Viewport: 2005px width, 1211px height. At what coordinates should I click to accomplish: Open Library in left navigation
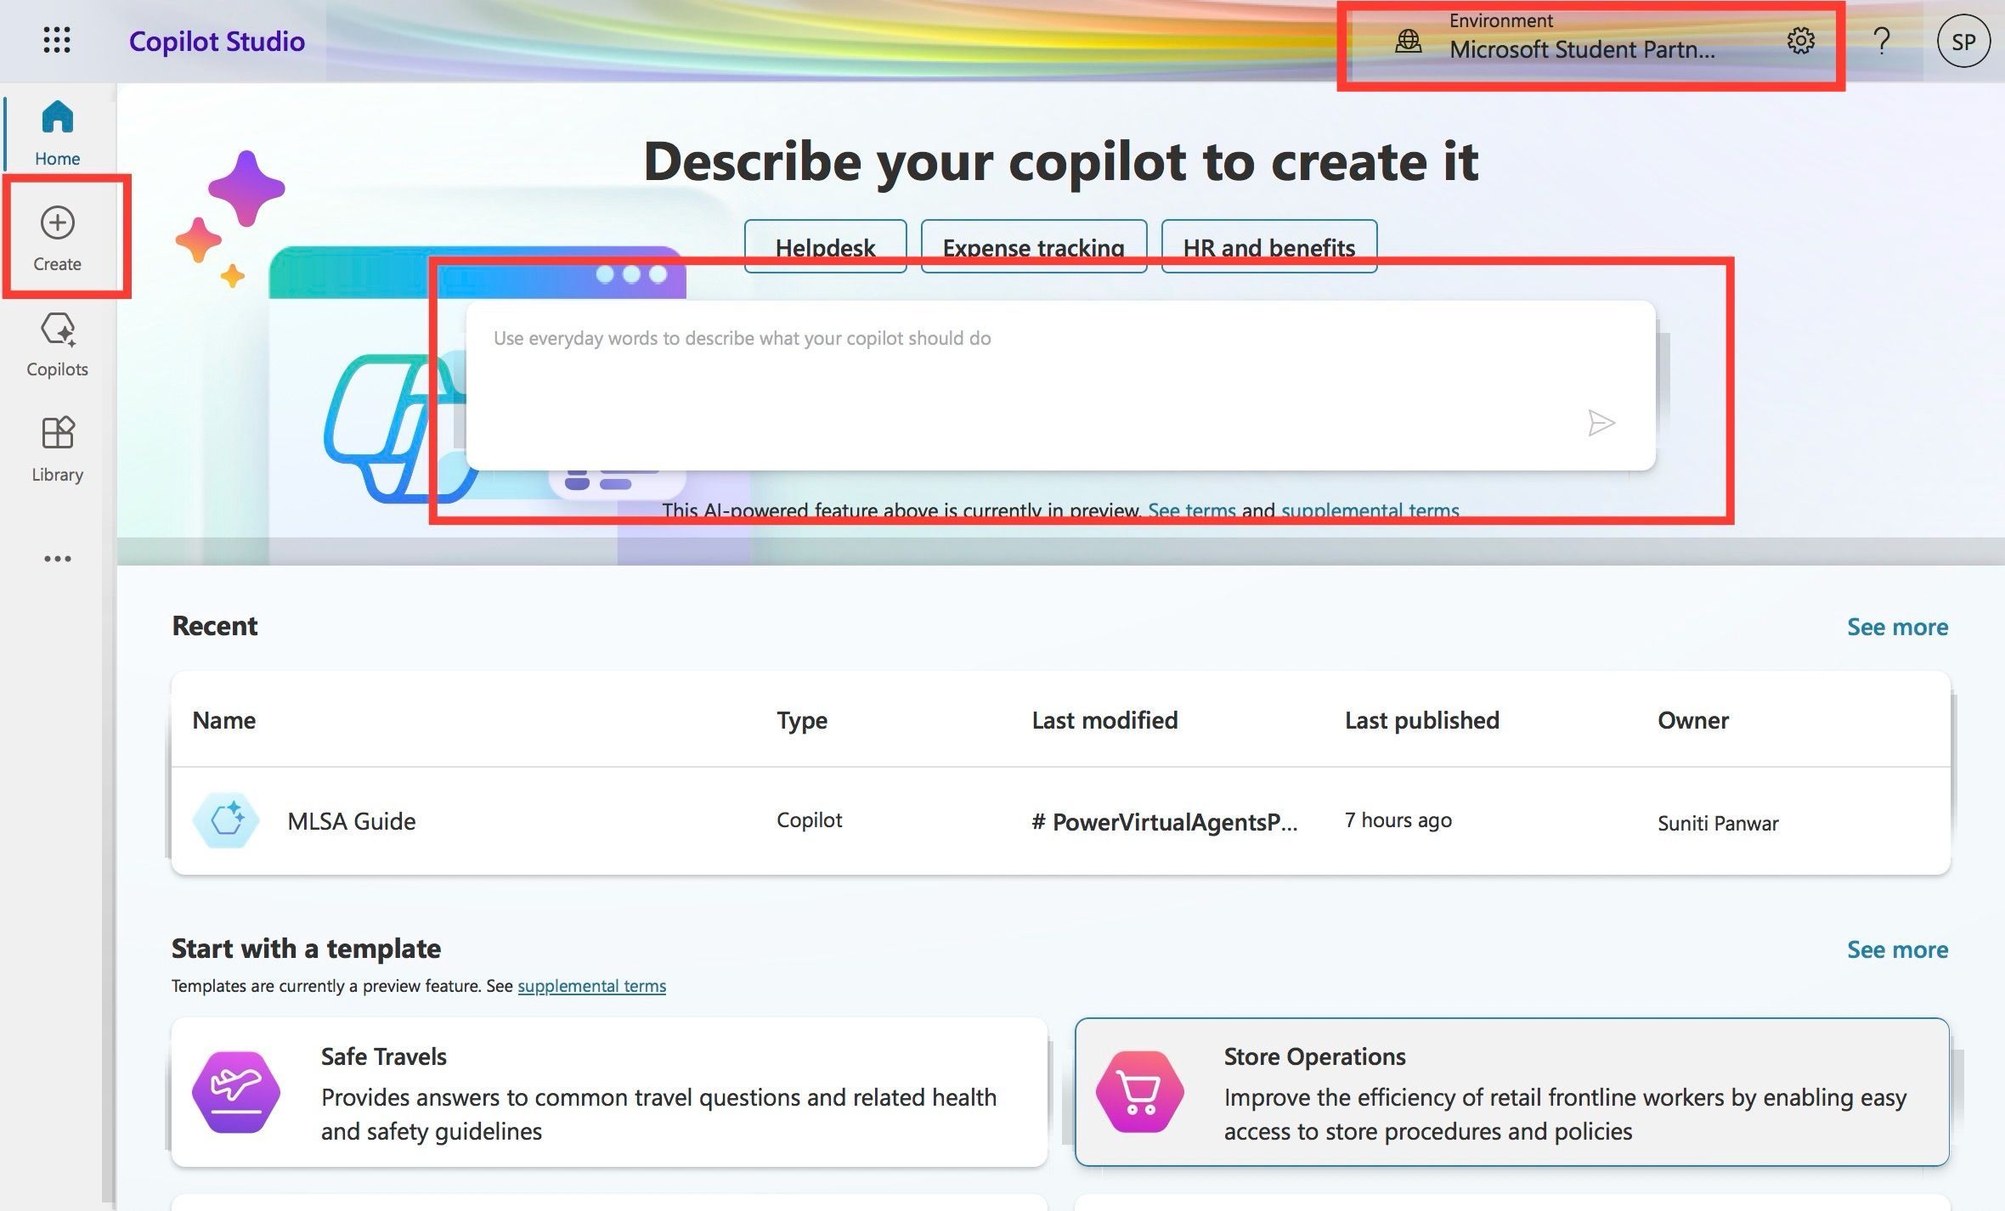[x=57, y=449]
